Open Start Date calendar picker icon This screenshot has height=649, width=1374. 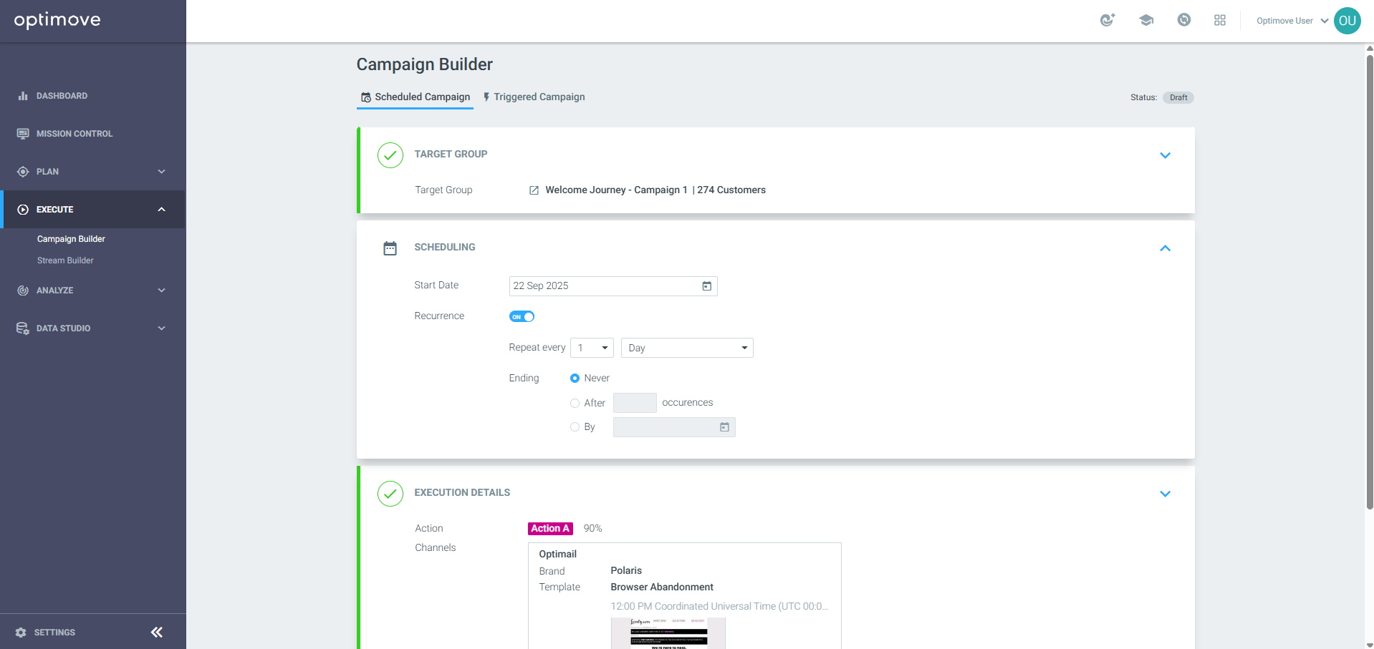click(706, 286)
